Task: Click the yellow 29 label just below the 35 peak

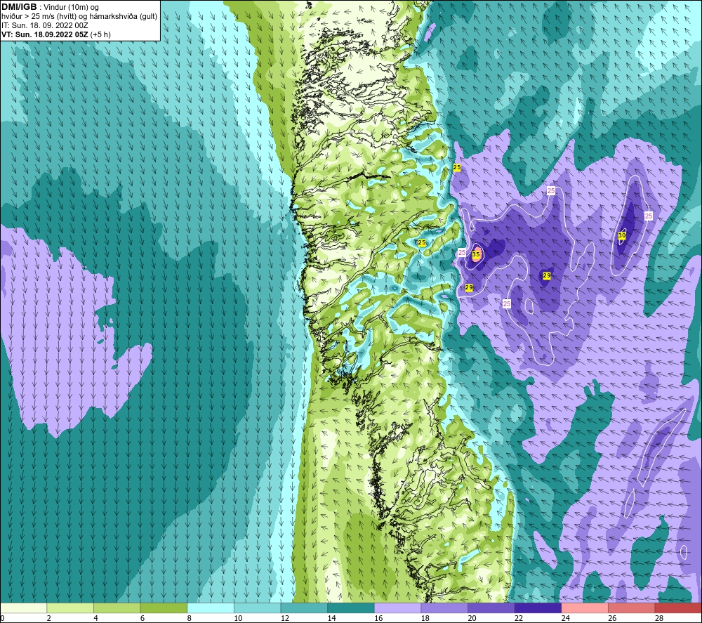Action: (x=469, y=287)
